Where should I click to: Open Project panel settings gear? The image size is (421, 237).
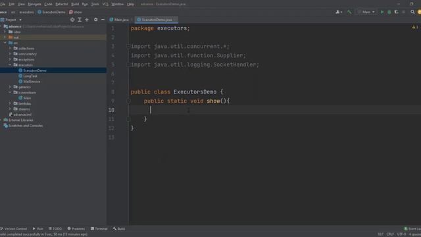[96, 20]
